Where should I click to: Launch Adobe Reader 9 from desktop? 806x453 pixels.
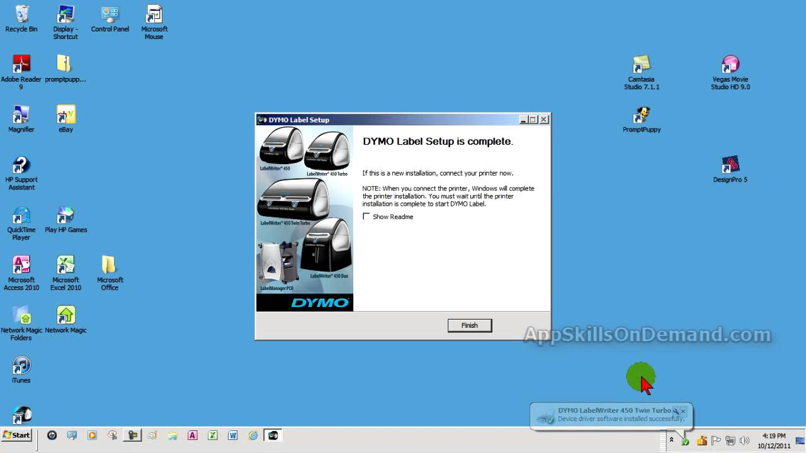pyautogui.click(x=21, y=72)
